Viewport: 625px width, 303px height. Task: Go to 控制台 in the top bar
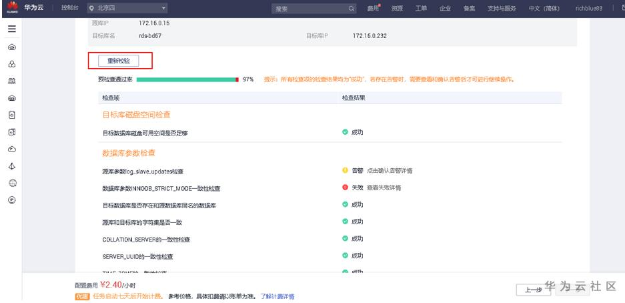[x=69, y=9]
